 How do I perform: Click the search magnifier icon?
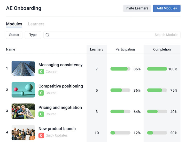[x=48, y=35]
